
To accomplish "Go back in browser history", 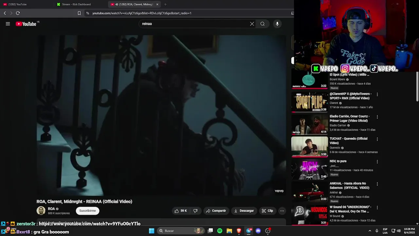I will (x=5, y=13).
